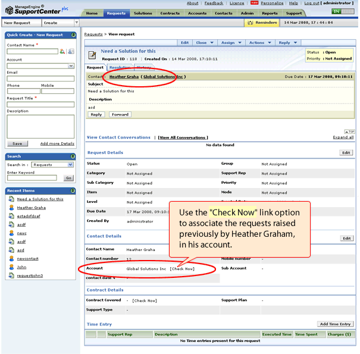
Task: Open Global Solutions Inc account link
Action: pos(163,76)
